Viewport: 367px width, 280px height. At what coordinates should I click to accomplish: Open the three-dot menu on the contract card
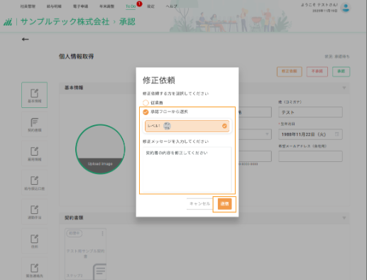click(x=102, y=234)
